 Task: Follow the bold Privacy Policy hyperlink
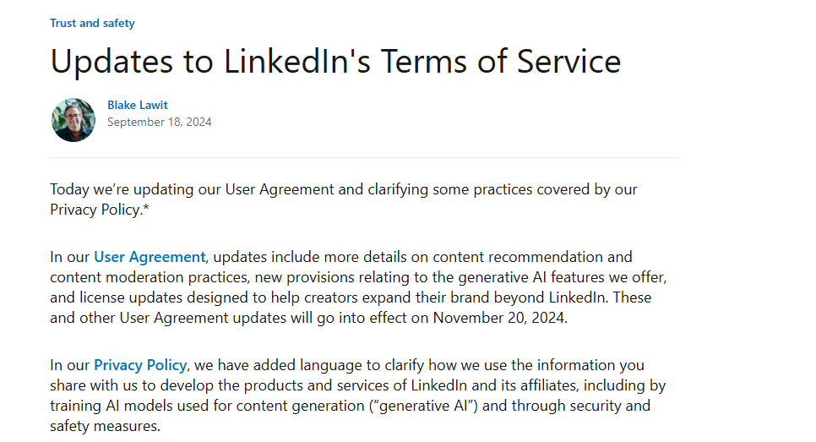coord(139,365)
